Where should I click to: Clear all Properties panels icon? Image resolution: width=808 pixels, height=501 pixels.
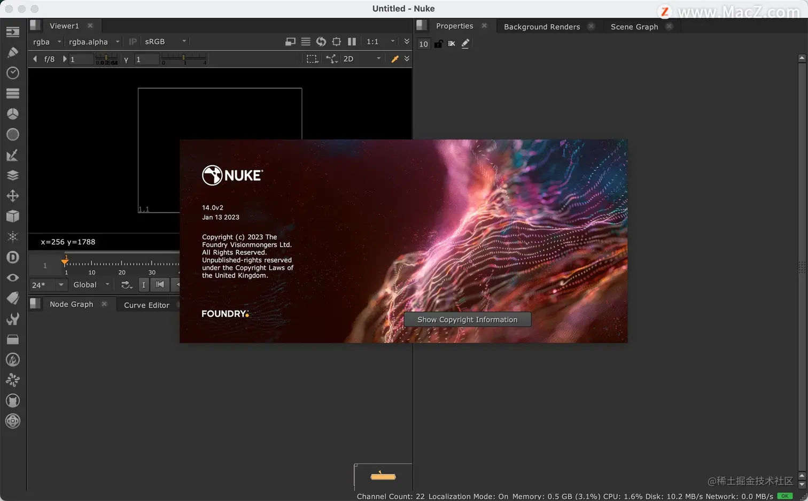tap(452, 44)
